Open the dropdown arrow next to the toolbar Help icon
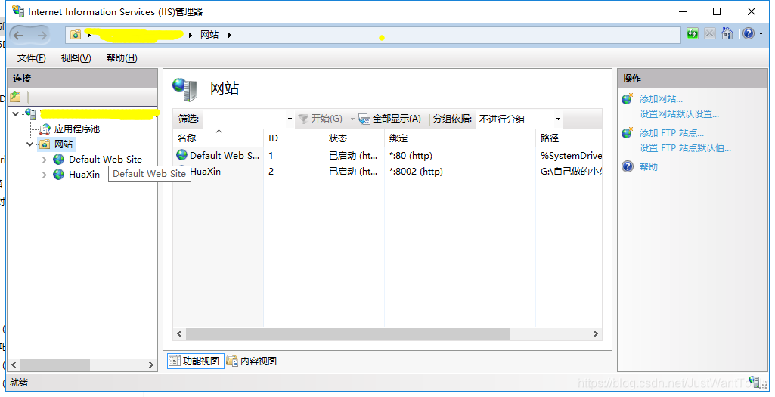 761,34
